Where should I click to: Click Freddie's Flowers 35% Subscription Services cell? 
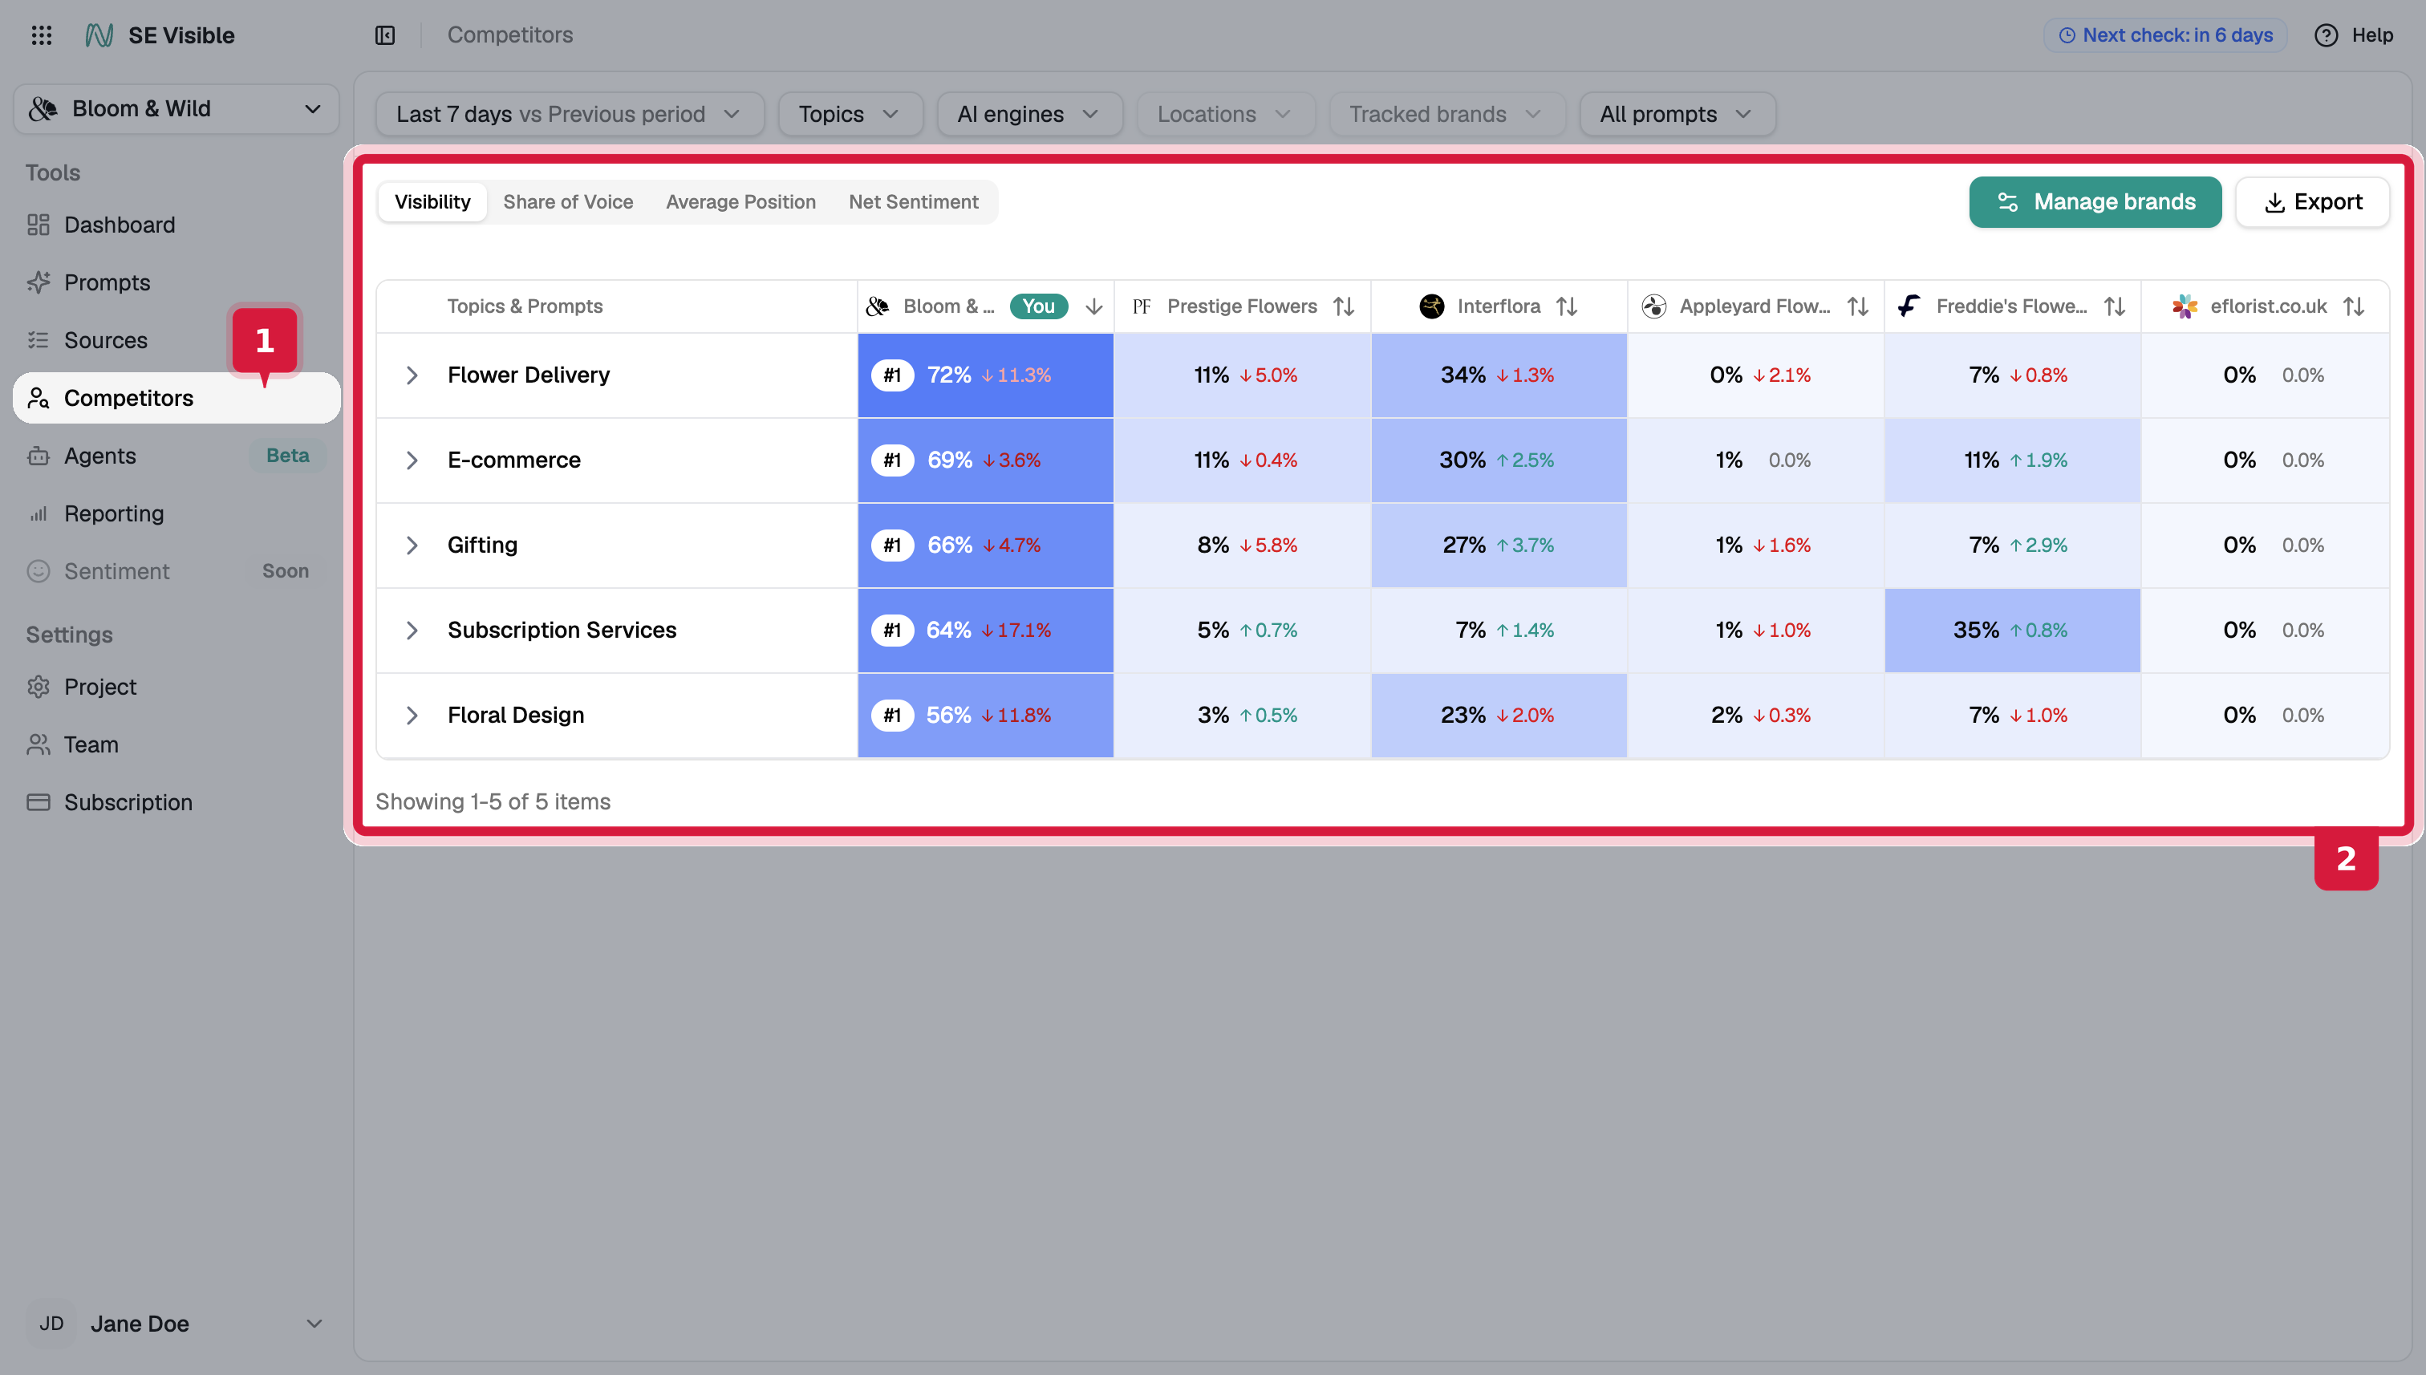(2012, 630)
